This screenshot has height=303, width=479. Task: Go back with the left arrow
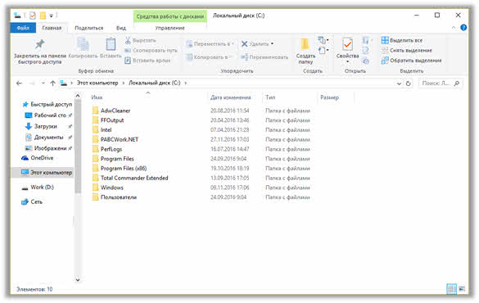pos(20,83)
